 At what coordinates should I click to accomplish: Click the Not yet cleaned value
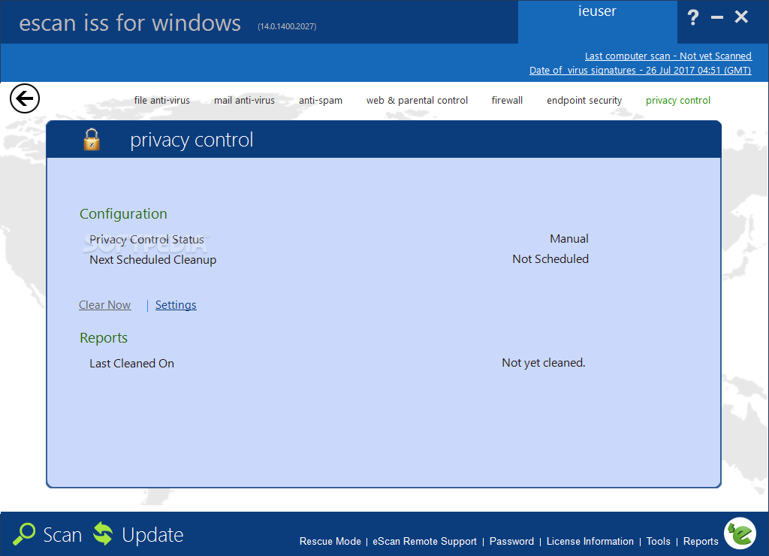544,363
